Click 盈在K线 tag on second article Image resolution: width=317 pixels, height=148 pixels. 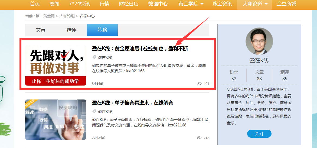(x=105, y=112)
